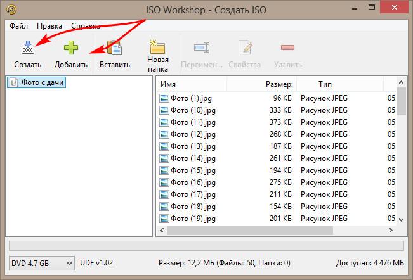
Task: Select file name Фото (10).jpg
Action: point(193,110)
